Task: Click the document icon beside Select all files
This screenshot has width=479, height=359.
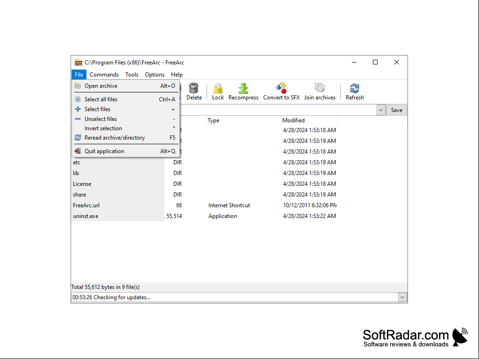Action: 78,99
